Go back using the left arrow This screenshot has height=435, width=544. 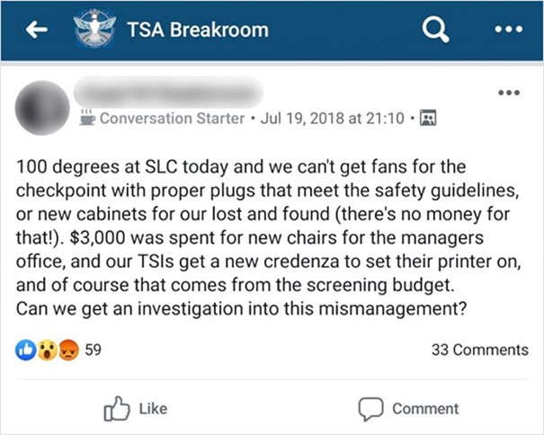(x=37, y=30)
